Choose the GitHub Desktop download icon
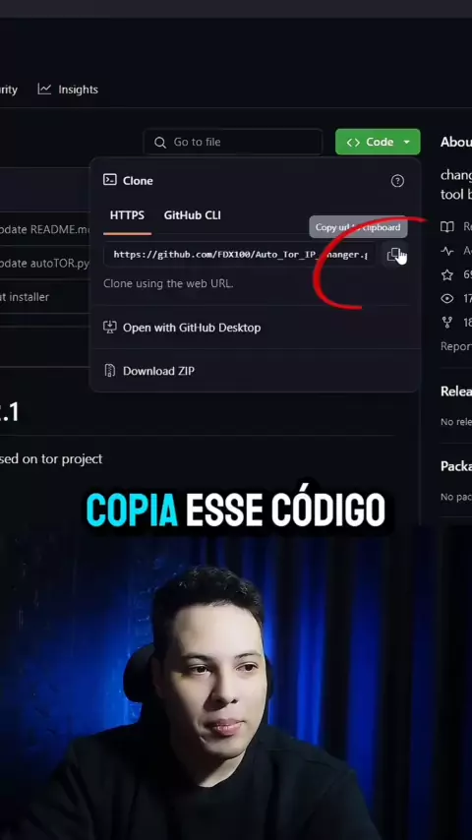The height and width of the screenshot is (840, 472). pos(110,328)
